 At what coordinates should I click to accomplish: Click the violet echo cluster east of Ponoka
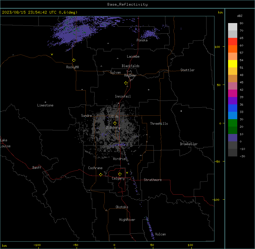(150, 34)
